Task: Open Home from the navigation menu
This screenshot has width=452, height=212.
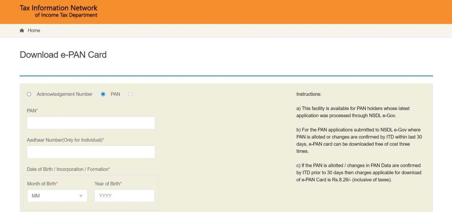Action: 34,30
